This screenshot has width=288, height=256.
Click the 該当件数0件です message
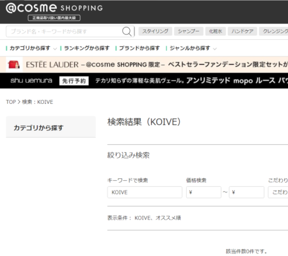(x=246, y=252)
